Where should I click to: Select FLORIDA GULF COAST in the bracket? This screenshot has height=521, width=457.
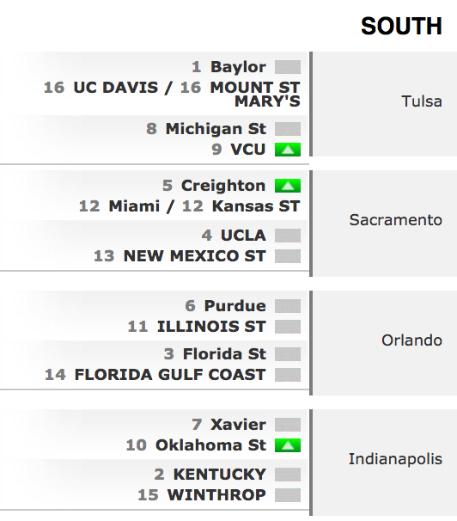pos(170,375)
